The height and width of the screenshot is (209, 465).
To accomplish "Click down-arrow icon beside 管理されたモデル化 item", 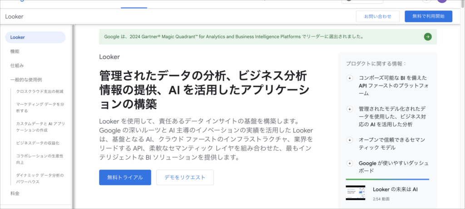I will 350,109.
